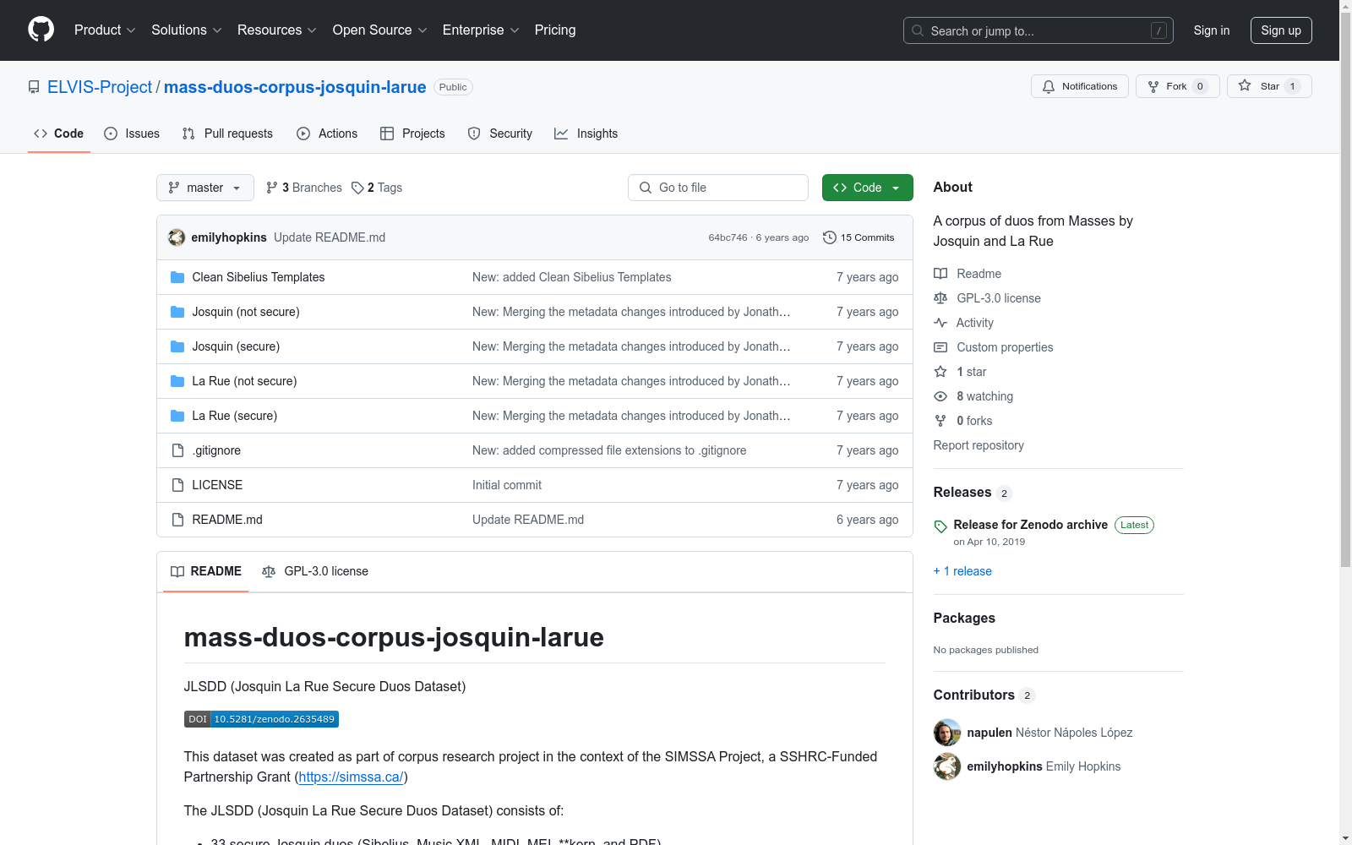Click napulen's avatar in Contributors
Screen dimensions: 1352x845
click(947, 733)
